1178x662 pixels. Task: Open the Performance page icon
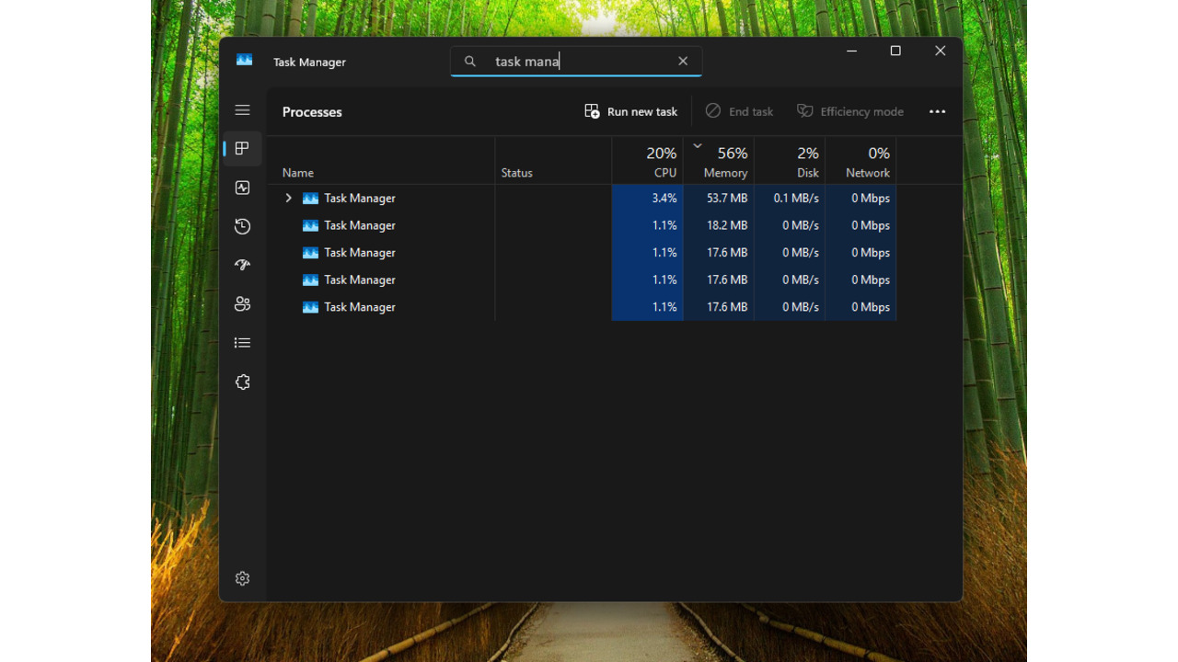click(x=242, y=187)
